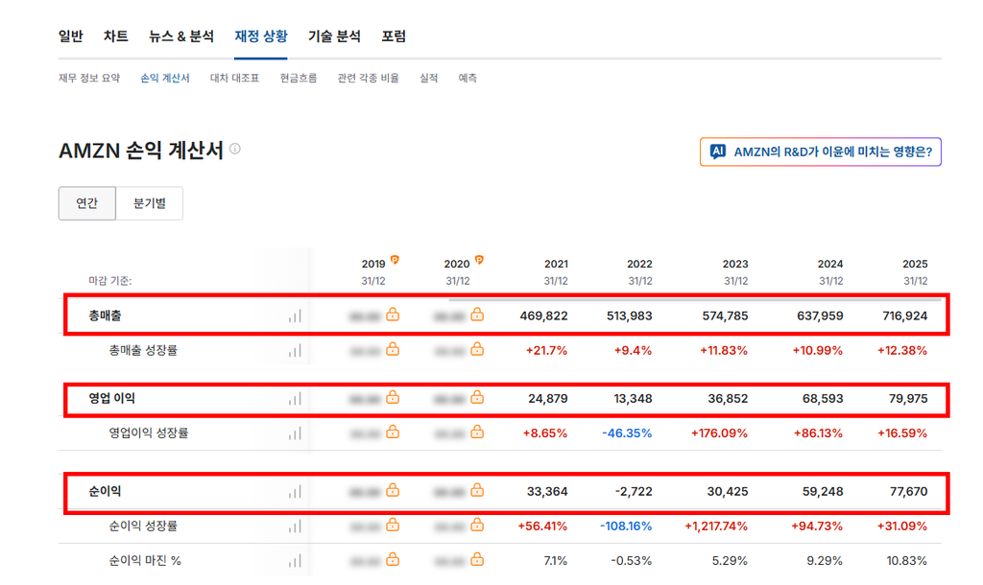The image size is (983, 585).
Task: Switch to 분기별 period toggle
Action: tap(149, 203)
